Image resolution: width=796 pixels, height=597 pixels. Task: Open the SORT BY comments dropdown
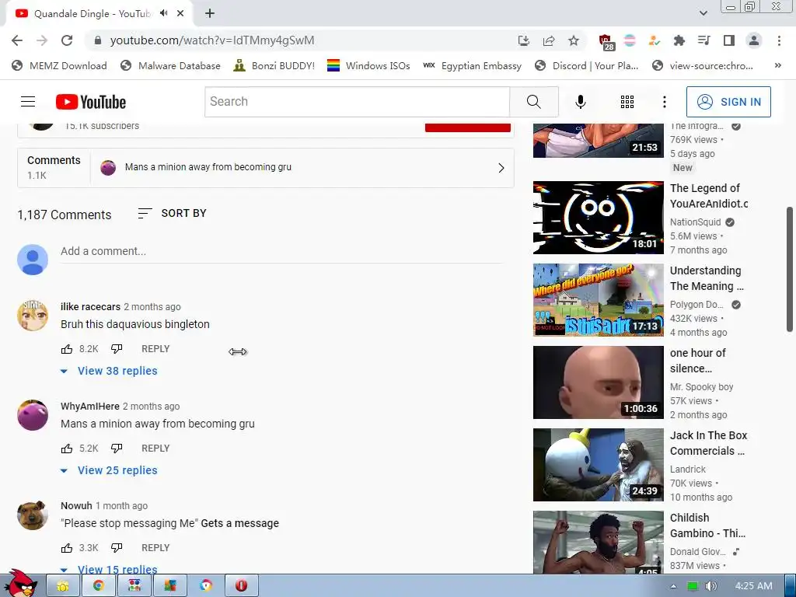pyautogui.click(x=172, y=213)
